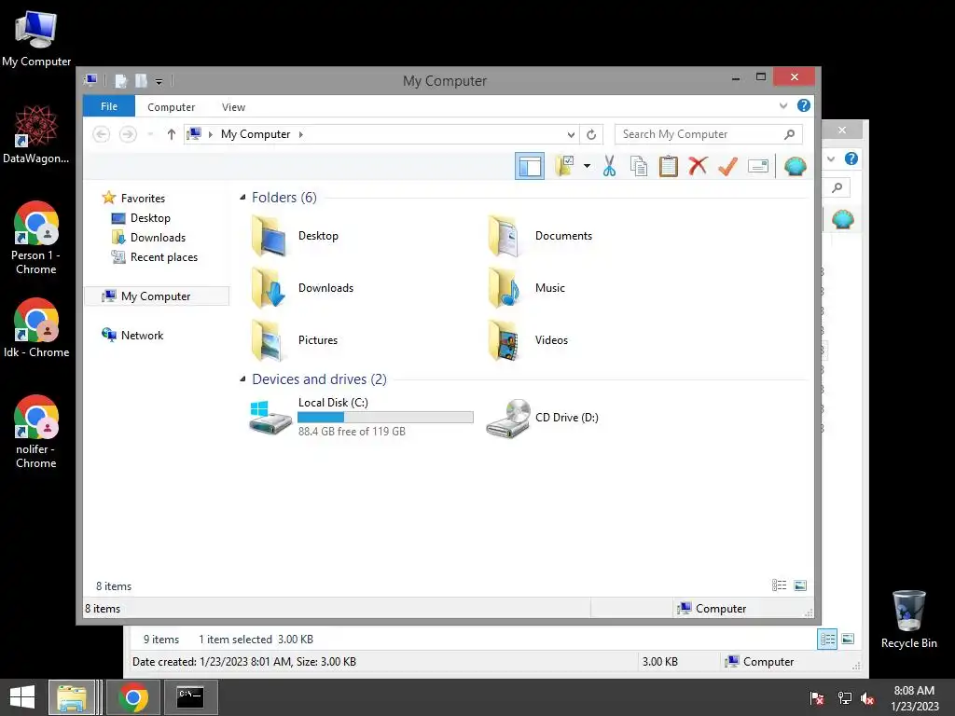Select CD Drive (D:)
The width and height of the screenshot is (955, 716).
click(543, 418)
